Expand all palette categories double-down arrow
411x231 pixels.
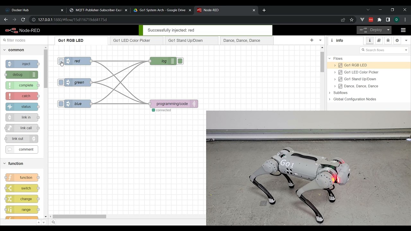point(44,222)
